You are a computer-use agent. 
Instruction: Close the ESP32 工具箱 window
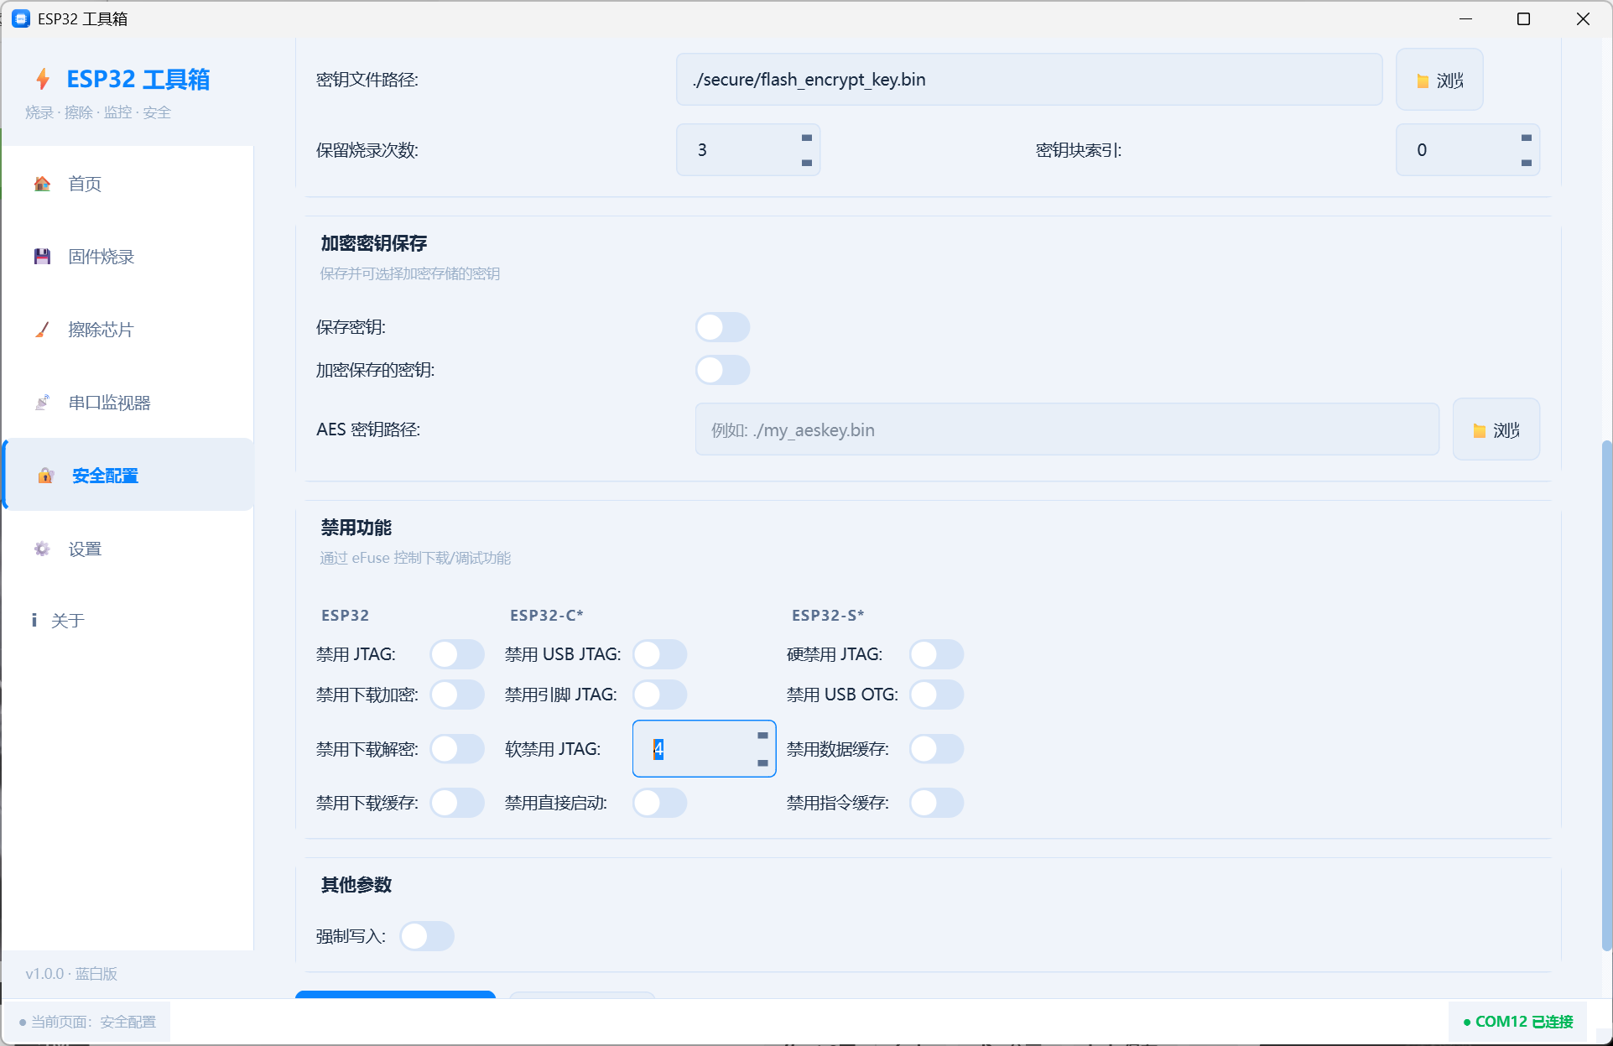tap(1583, 18)
